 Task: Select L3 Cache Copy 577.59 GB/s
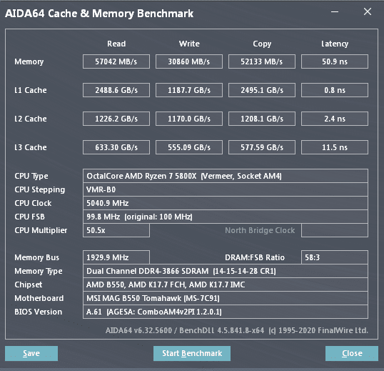point(262,147)
